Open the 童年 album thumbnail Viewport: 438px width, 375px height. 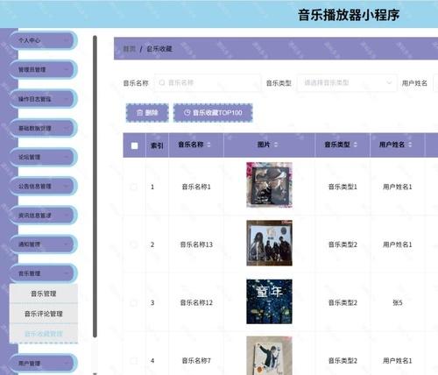pyautogui.click(x=269, y=301)
